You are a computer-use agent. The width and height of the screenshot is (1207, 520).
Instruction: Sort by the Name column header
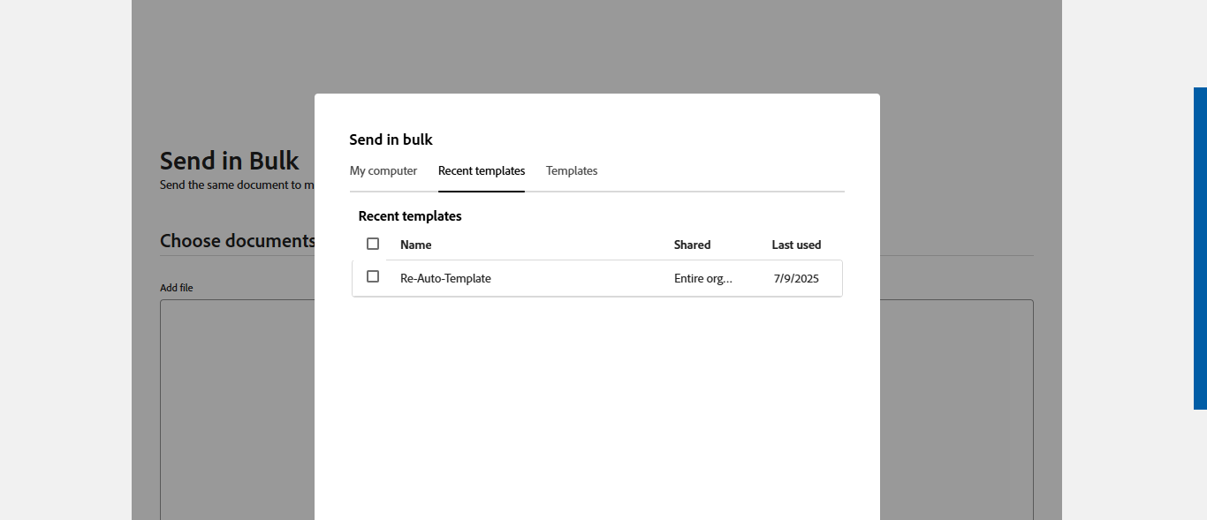coord(415,245)
